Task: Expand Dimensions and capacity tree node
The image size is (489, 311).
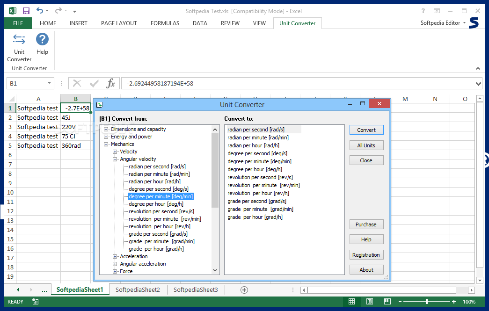Action: (x=106, y=130)
